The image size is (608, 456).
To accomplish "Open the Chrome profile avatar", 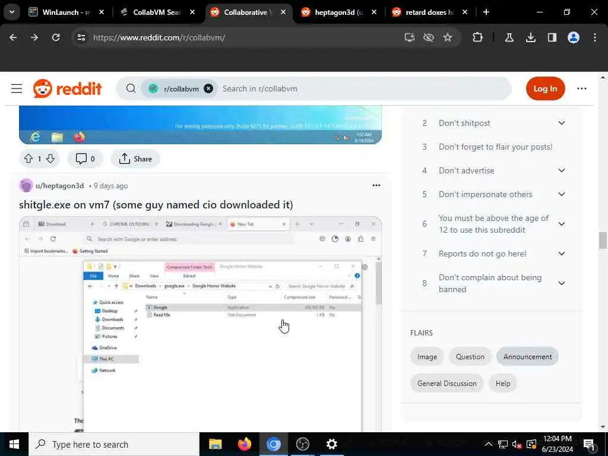I will pyautogui.click(x=573, y=37).
